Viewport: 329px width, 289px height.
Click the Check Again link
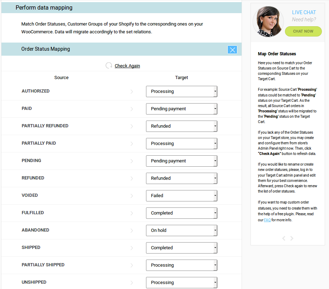click(127, 66)
